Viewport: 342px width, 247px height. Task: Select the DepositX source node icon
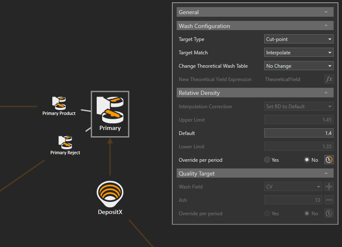(110, 194)
